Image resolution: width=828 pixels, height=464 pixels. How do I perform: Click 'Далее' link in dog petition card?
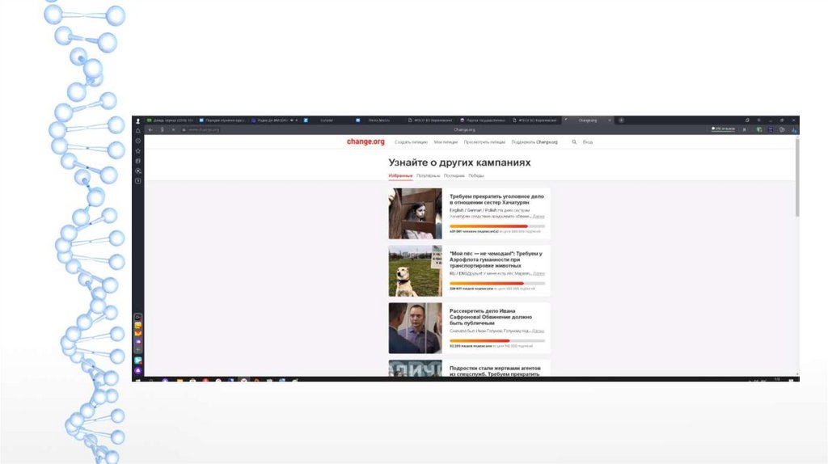pos(539,273)
